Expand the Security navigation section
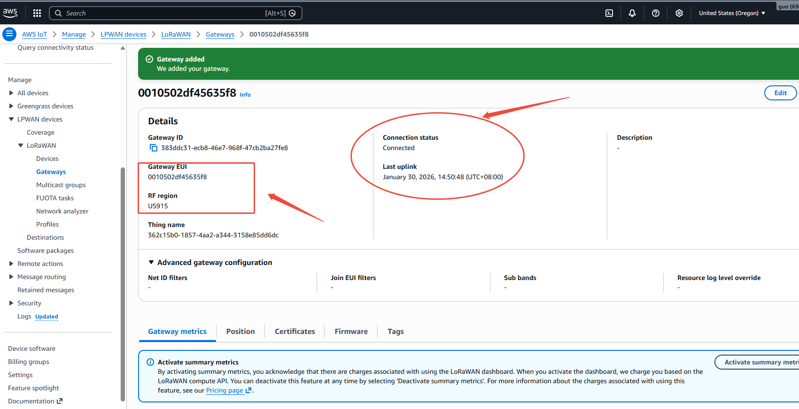Screen dimensions: 799x409 click(11, 303)
